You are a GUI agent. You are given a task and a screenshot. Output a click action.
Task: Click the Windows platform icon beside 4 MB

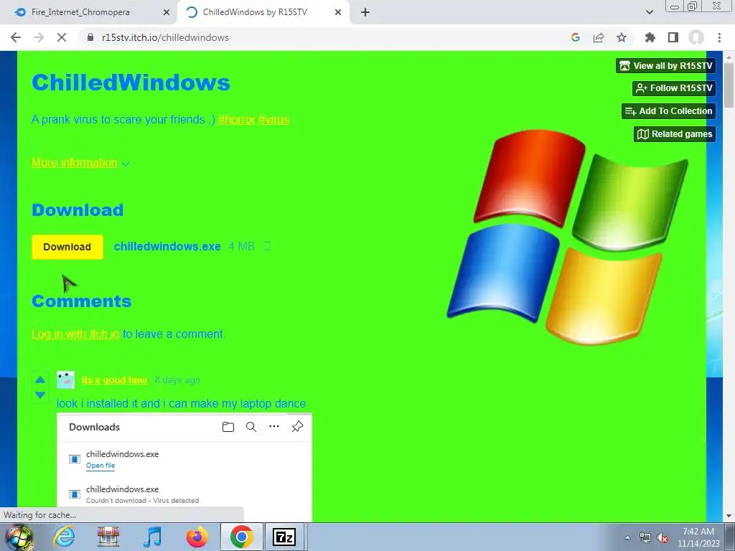(x=267, y=246)
